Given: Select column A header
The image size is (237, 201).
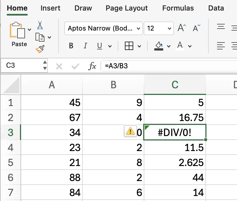Looking at the screenshot, I should (52, 85).
